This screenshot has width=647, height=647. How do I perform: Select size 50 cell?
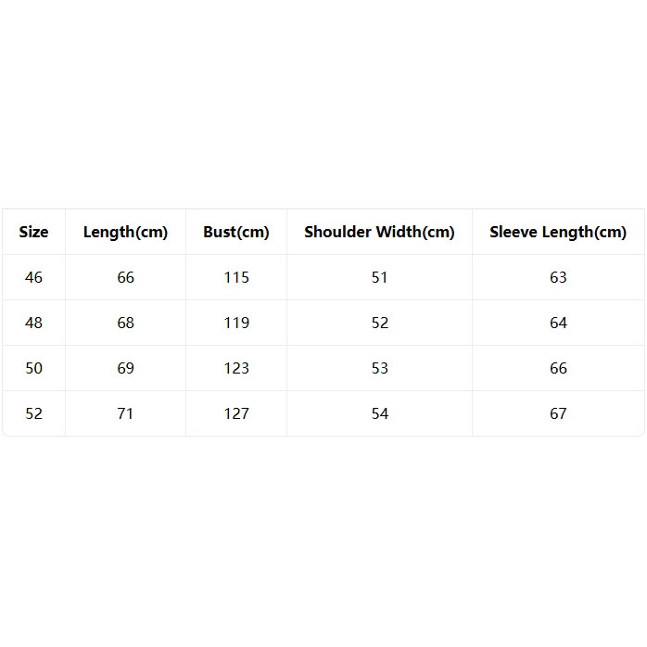34,368
